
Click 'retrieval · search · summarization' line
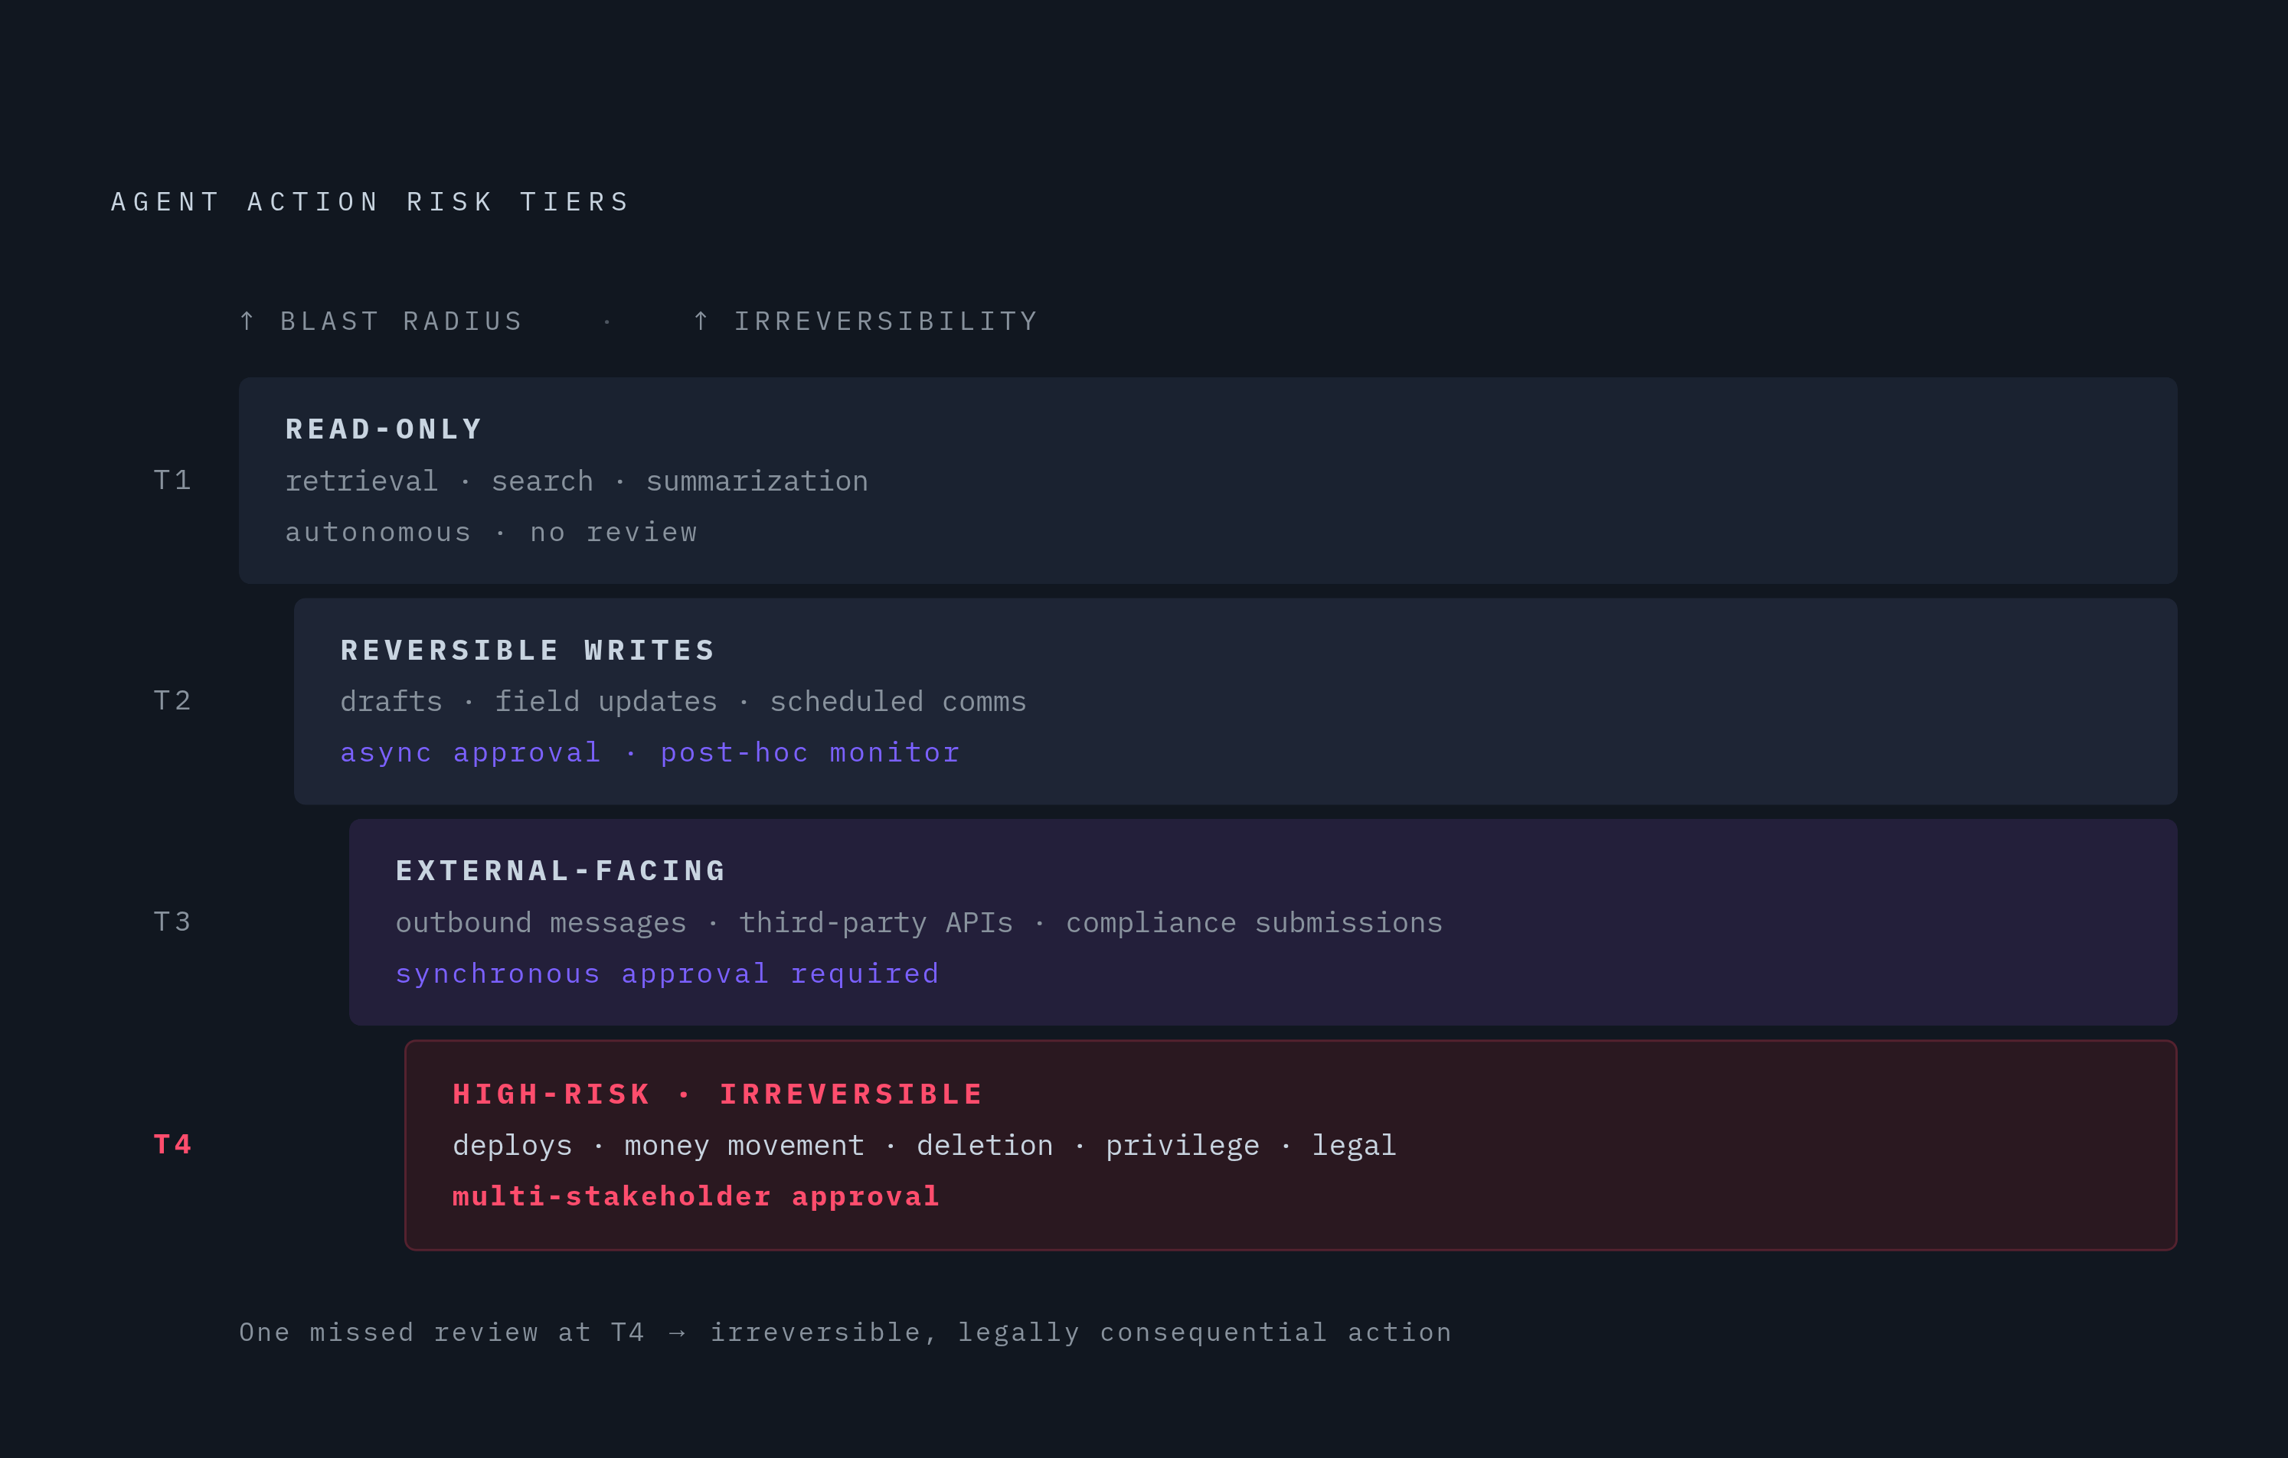click(x=577, y=481)
